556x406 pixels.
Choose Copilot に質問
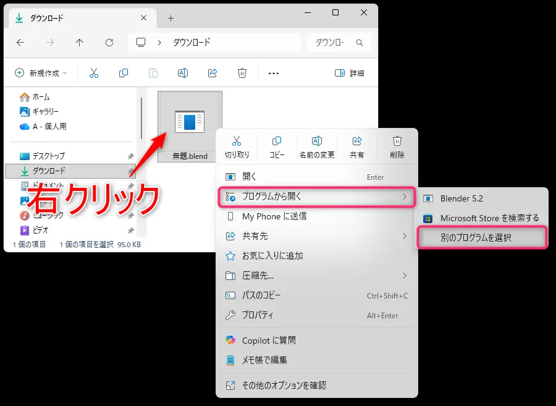tap(317, 340)
